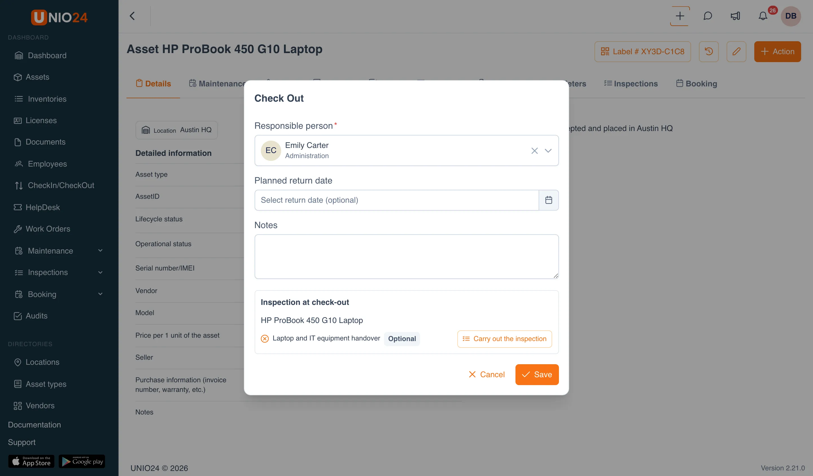The width and height of the screenshot is (813, 476).
Task: Open the asset history clock icon
Action: click(709, 51)
